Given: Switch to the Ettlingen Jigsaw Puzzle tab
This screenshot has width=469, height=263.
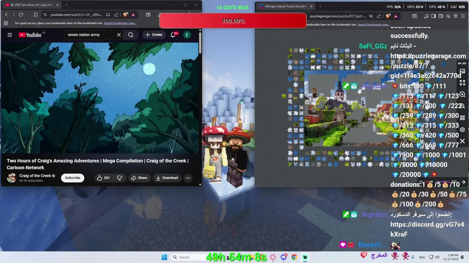Looking at the screenshot, I should (x=285, y=6).
